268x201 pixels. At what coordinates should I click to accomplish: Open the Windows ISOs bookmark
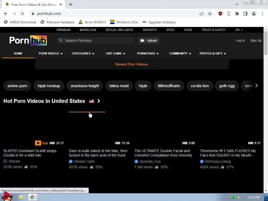tap(124, 22)
